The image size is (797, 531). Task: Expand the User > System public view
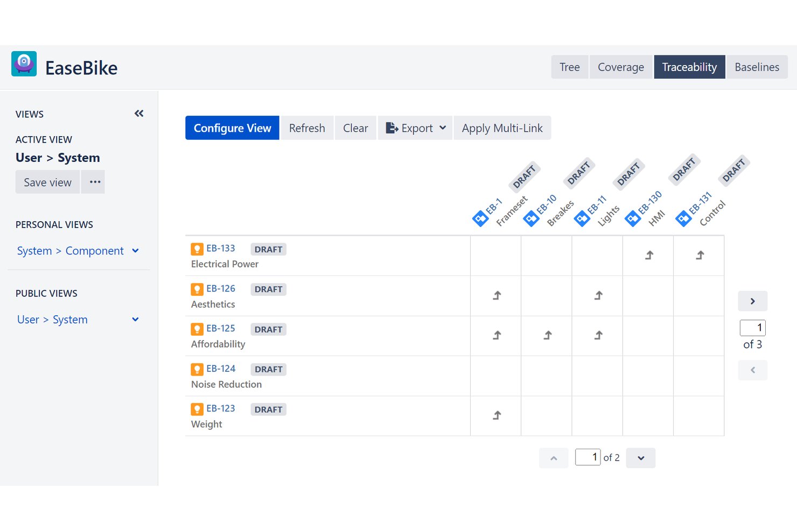coord(136,320)
